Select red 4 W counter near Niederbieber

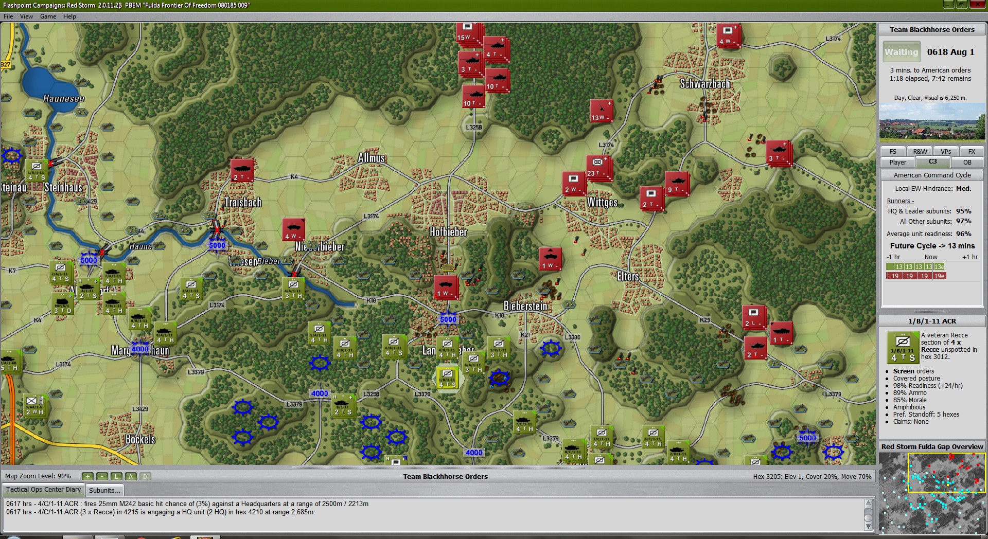pyautogui.click(x=293, y=230)
